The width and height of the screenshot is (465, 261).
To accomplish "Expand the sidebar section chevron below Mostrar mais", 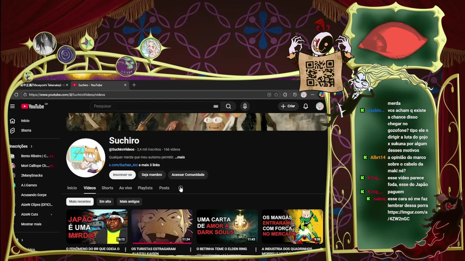I will coord(22,240).
